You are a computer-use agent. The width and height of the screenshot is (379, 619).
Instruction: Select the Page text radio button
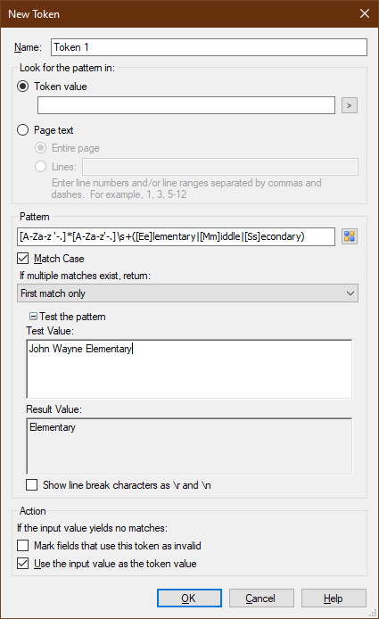point(23,130)
